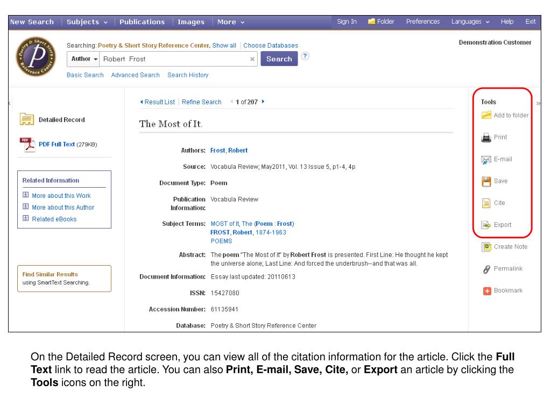Click More about this Author link
Image resolution: width=551 pixels, height=413 pixels.
tap(63, 208)
